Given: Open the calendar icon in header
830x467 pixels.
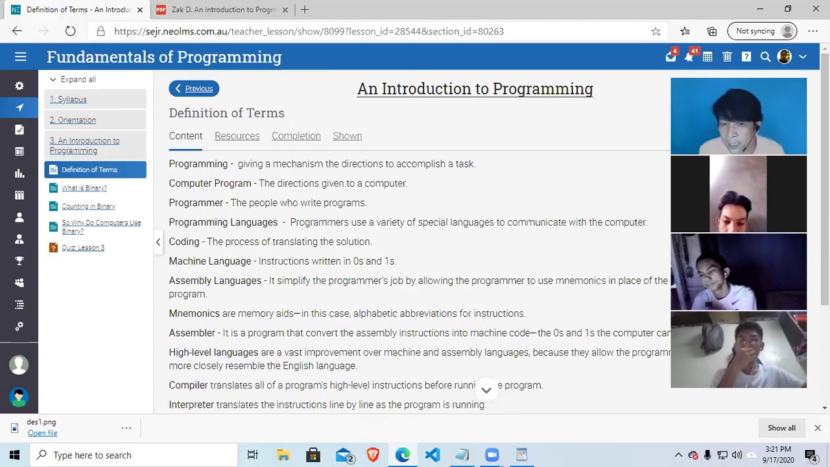Looking at the screenshot, I should coord(707,57).
